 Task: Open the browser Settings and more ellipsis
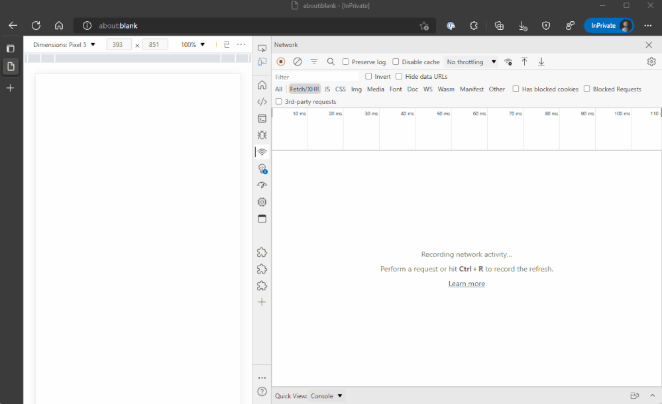click(648, 26)
